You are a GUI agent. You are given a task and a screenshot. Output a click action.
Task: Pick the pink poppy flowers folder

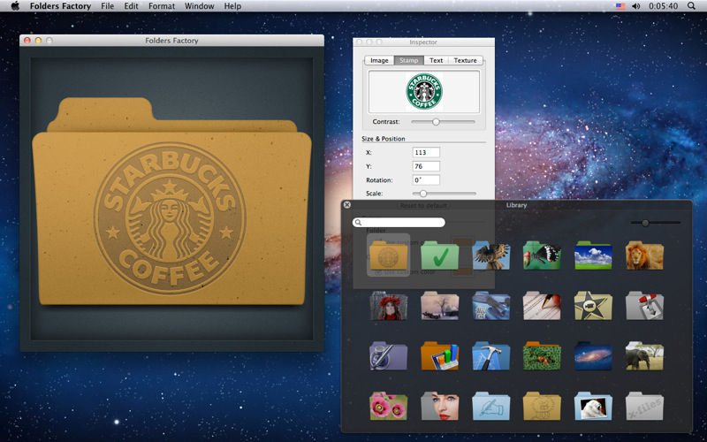click(x=388, y=406)
